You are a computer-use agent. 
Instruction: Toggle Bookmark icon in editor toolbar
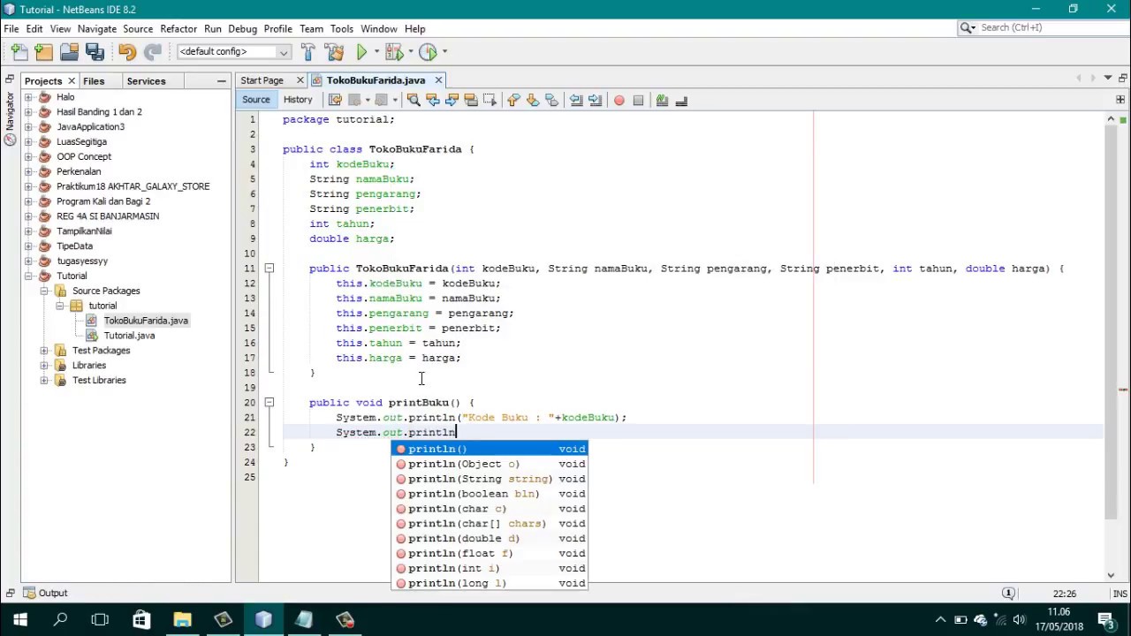552,100
